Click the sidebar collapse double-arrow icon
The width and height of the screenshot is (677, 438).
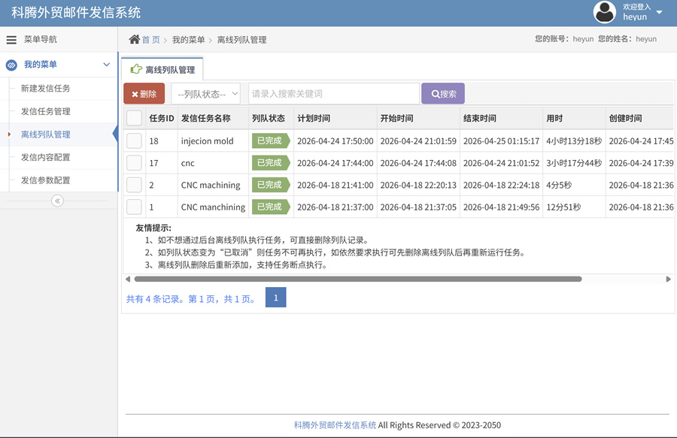tap(57, 201)
